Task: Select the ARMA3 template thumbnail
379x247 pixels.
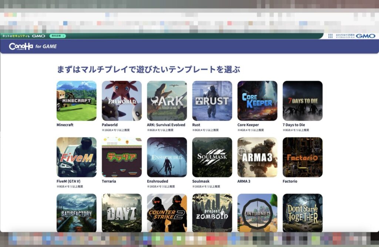Action: click(257, 157)
